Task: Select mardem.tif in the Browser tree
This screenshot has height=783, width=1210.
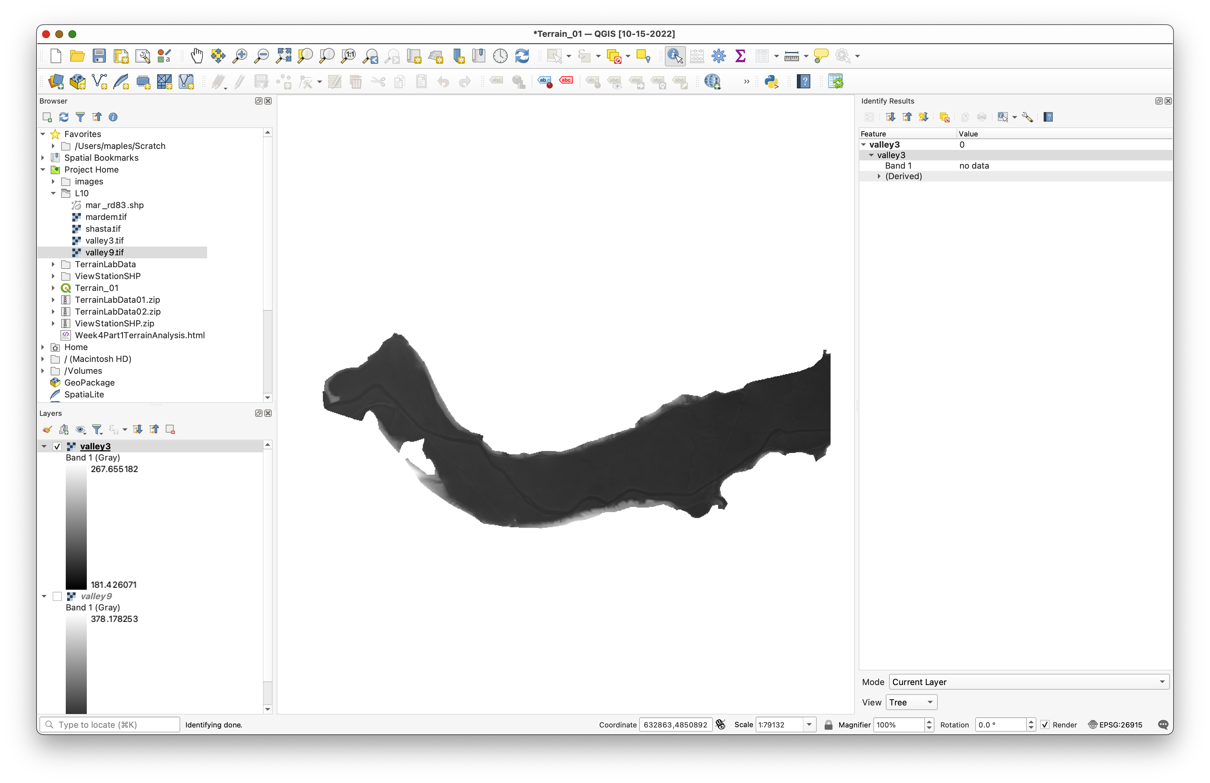Action: [x=106, y=217]
